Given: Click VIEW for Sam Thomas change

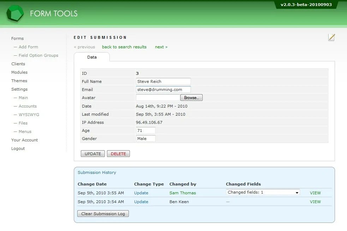Looking at the screenshot, I should pos(315,193).
